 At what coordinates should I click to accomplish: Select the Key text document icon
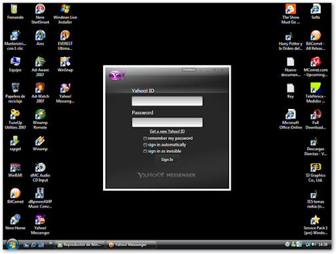point(291,88)
